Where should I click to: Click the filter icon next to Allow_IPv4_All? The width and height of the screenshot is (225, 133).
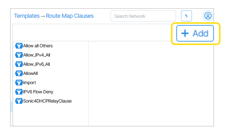[x=19, y=55]
